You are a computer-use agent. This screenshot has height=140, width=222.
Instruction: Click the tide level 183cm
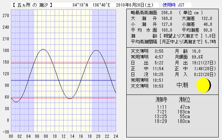pos(184,112)
